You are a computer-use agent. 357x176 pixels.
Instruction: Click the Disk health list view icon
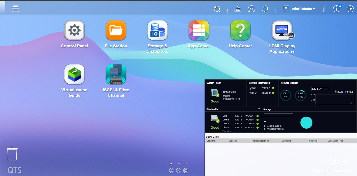259,109
